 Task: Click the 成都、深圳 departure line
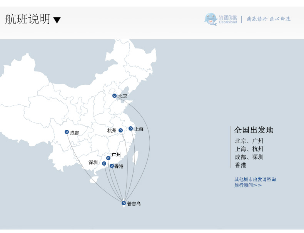(249, 157)
